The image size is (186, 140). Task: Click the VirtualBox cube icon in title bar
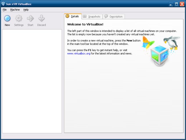3,4
